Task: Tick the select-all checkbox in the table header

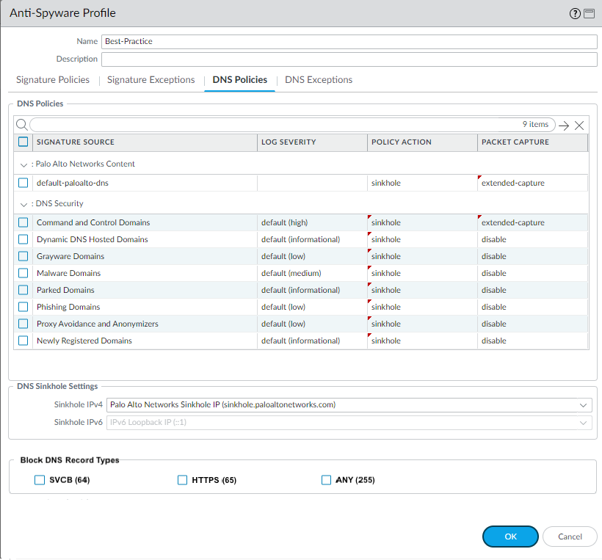Action: click(23, 142)
